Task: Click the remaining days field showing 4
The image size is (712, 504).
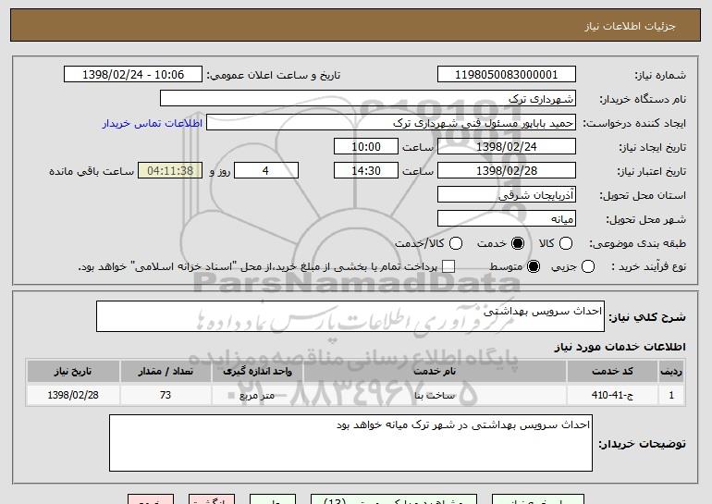Action: 266,171
